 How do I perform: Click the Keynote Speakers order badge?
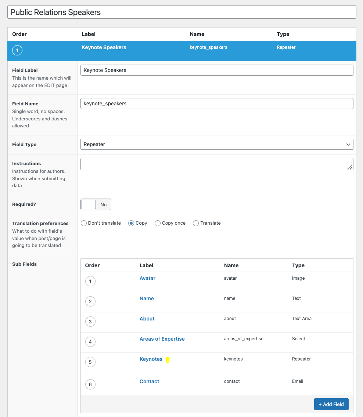(17, 50)
